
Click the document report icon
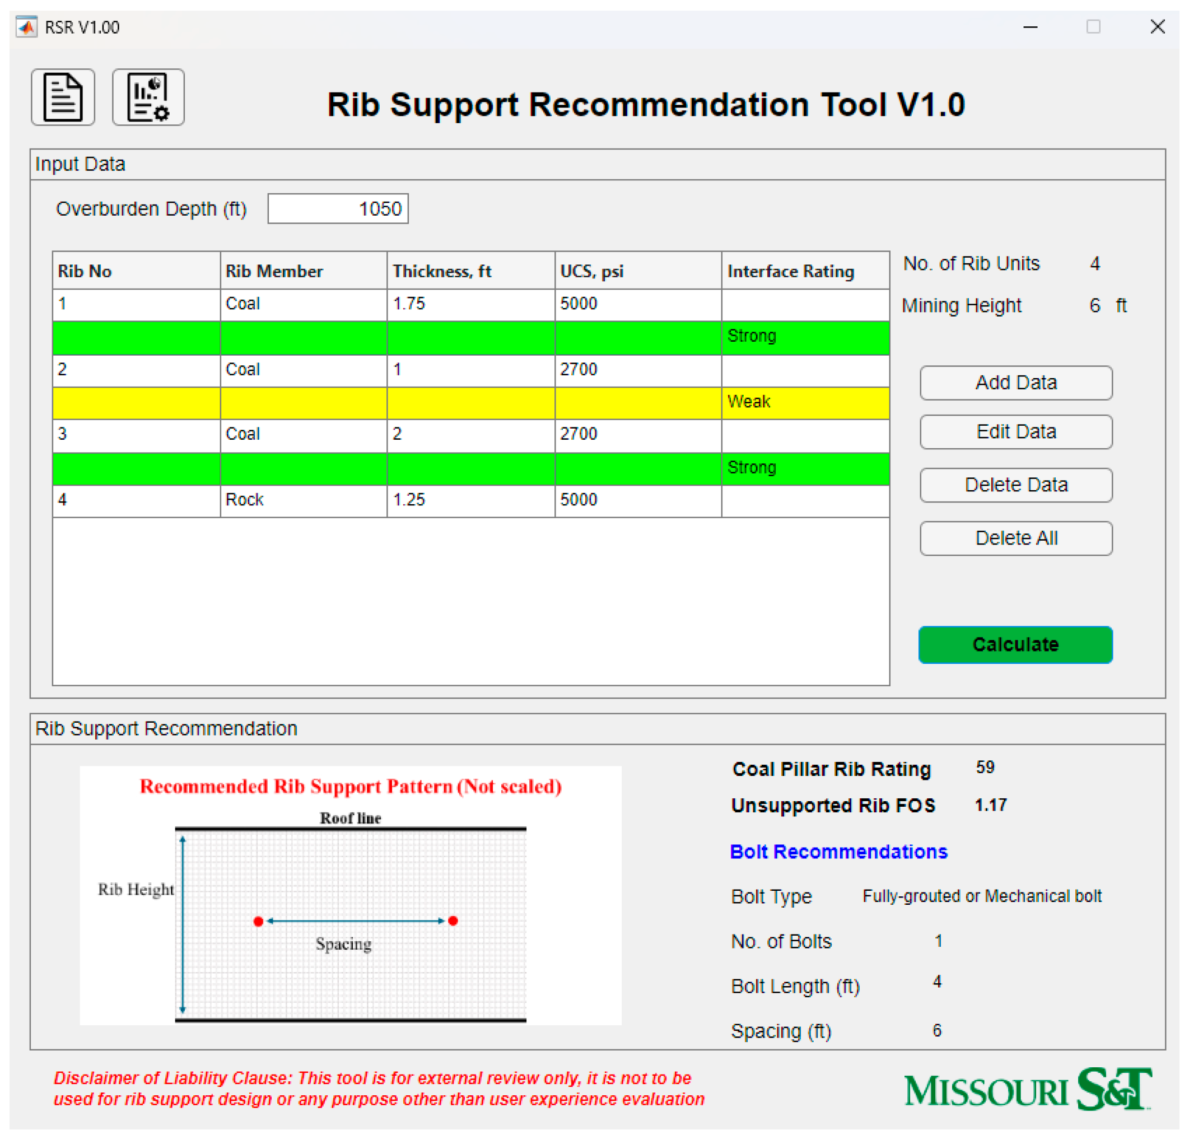point(63,97)
